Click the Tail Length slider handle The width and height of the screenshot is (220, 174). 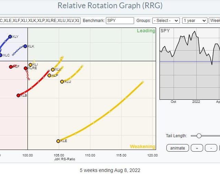click(x=199, y=136)
